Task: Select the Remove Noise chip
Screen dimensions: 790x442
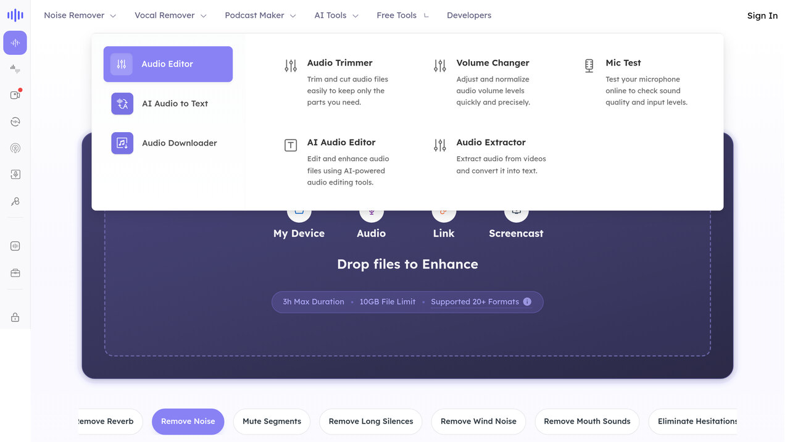Action: (188, 422)
